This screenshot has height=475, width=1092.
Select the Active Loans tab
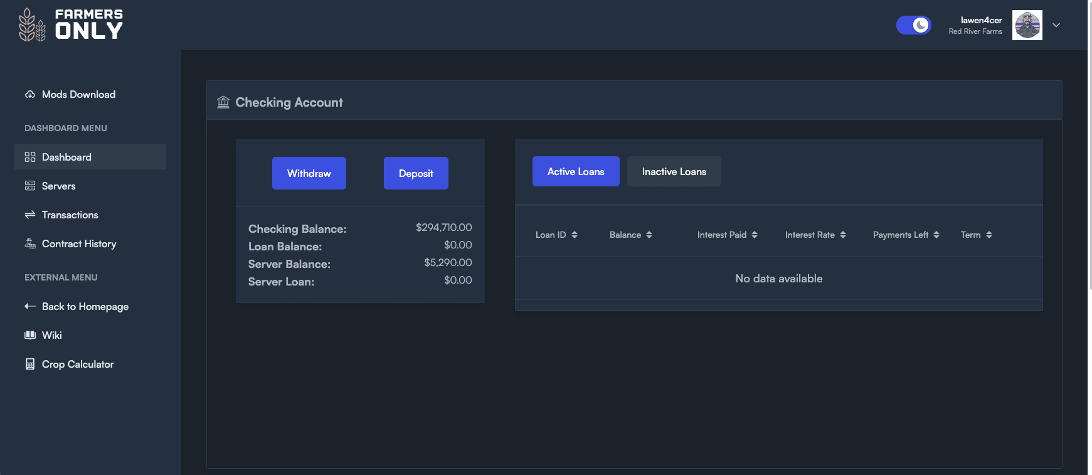click(576, 171)
